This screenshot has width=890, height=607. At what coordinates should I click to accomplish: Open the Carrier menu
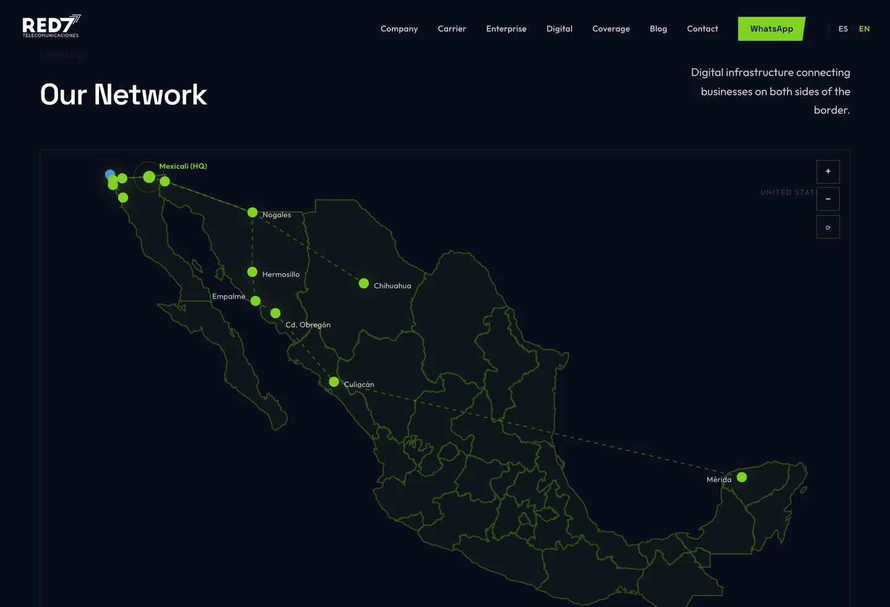[x=452, y=29]
